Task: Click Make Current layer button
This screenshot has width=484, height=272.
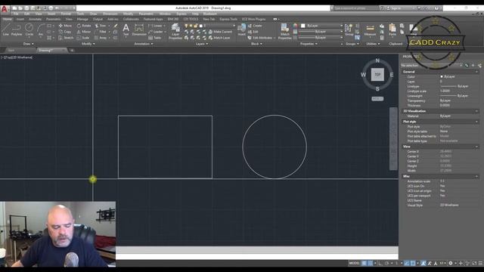Action: [220, 32]
